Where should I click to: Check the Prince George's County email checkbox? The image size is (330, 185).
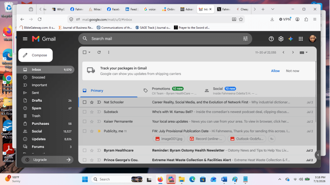[85, 160]
